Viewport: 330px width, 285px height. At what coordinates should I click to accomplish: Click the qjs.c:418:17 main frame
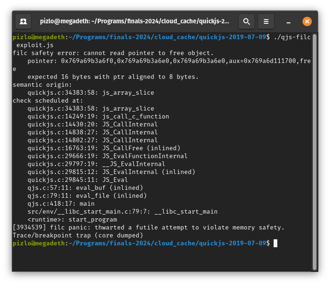[61, 204]
